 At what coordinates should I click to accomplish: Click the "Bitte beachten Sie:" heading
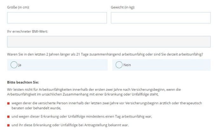click(x=23, y=82)
